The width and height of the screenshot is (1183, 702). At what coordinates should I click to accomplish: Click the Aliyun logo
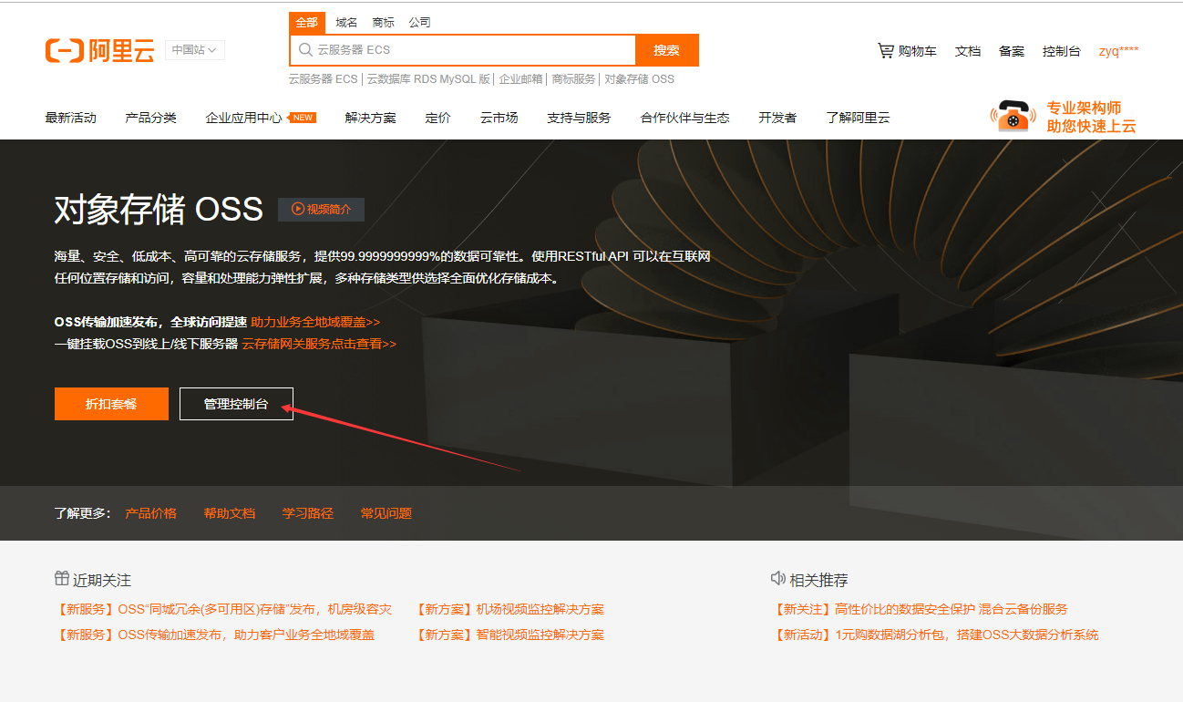pyautogui.click(x=99, y=50)
